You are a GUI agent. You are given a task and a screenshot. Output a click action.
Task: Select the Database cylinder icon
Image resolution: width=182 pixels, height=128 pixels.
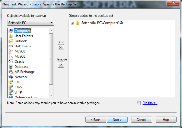click(11, 67)
